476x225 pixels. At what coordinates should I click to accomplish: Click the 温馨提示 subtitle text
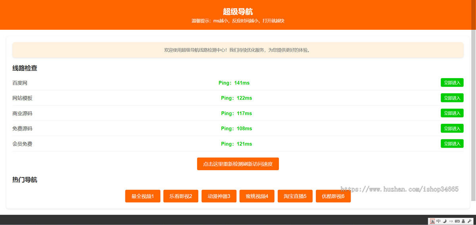238,21
